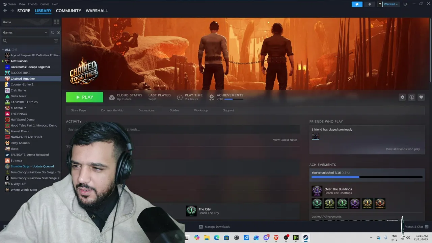Open the Warshall account dropdown

click(391, 4)
